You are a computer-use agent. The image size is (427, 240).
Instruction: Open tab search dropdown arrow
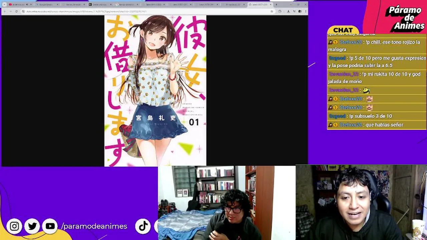pos(4,5)
